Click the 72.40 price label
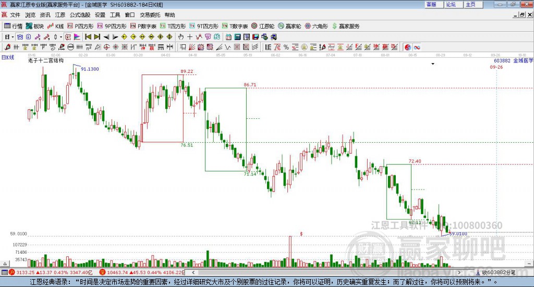The image size is (534, 287). pyautogui.click(x=415, y=161)
